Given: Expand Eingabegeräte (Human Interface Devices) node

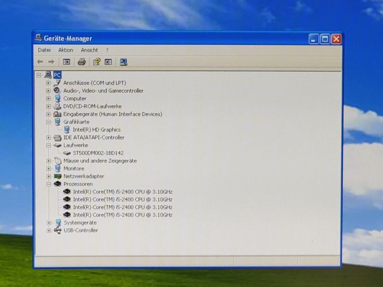Looking at the screenshot, I should (48, 114).
